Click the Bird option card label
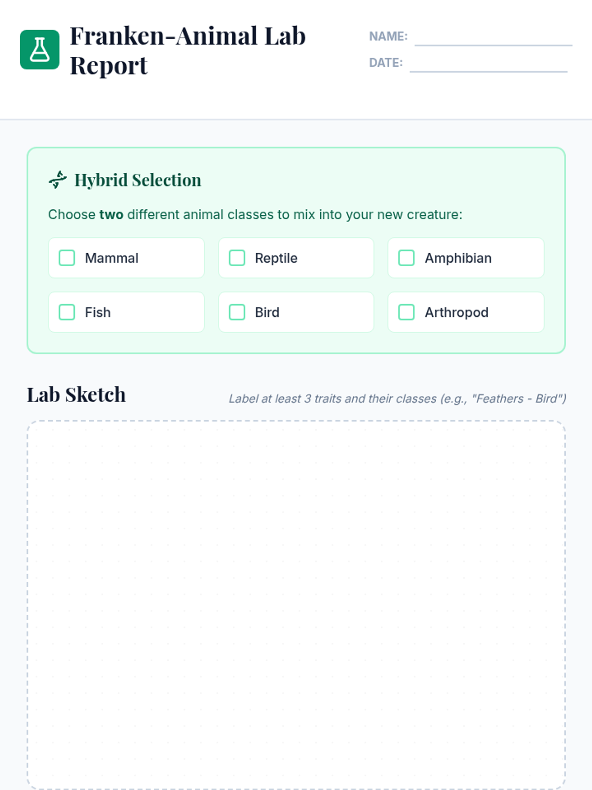The image size is (592, 790). tap(267, 312)
